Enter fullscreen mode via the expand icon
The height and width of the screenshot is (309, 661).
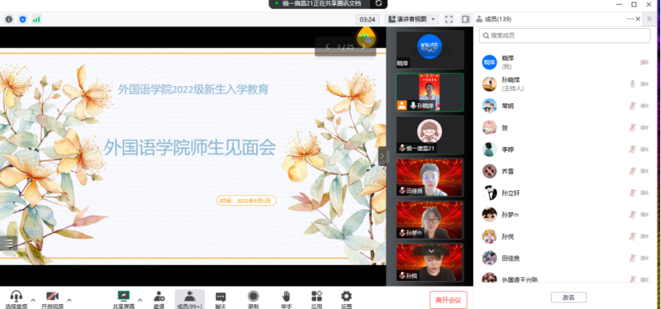point(448,19)
